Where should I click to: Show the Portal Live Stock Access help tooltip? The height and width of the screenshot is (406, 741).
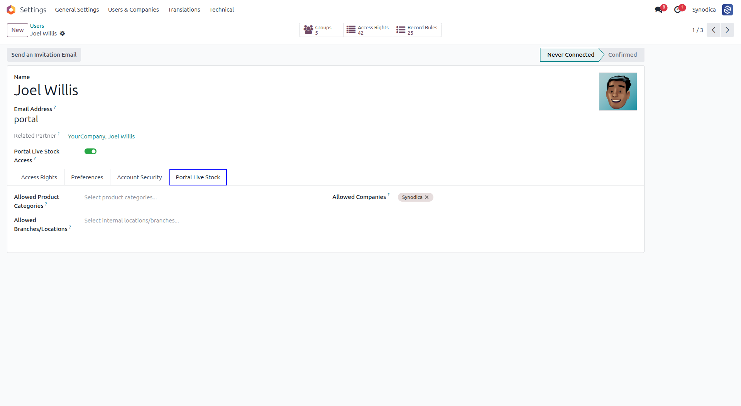click(35, 158)
